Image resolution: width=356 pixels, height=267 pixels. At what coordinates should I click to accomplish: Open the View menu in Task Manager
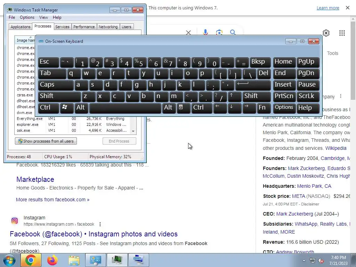[x=43, y=17]
